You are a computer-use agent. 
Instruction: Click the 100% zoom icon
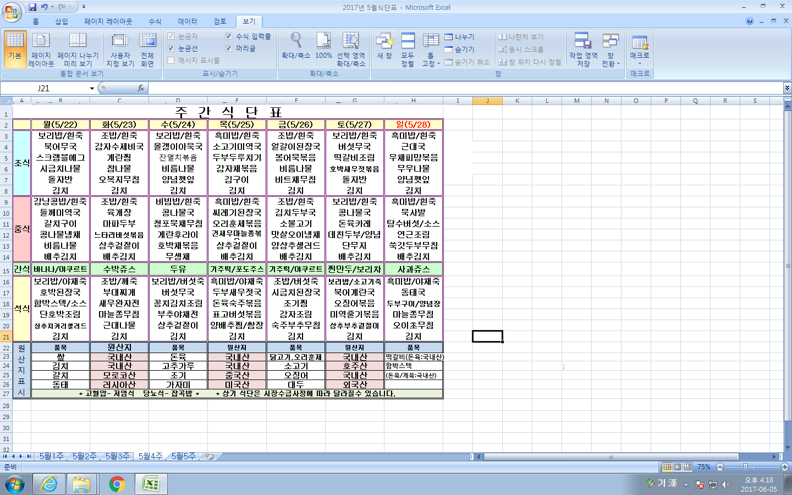coord(323,46)
